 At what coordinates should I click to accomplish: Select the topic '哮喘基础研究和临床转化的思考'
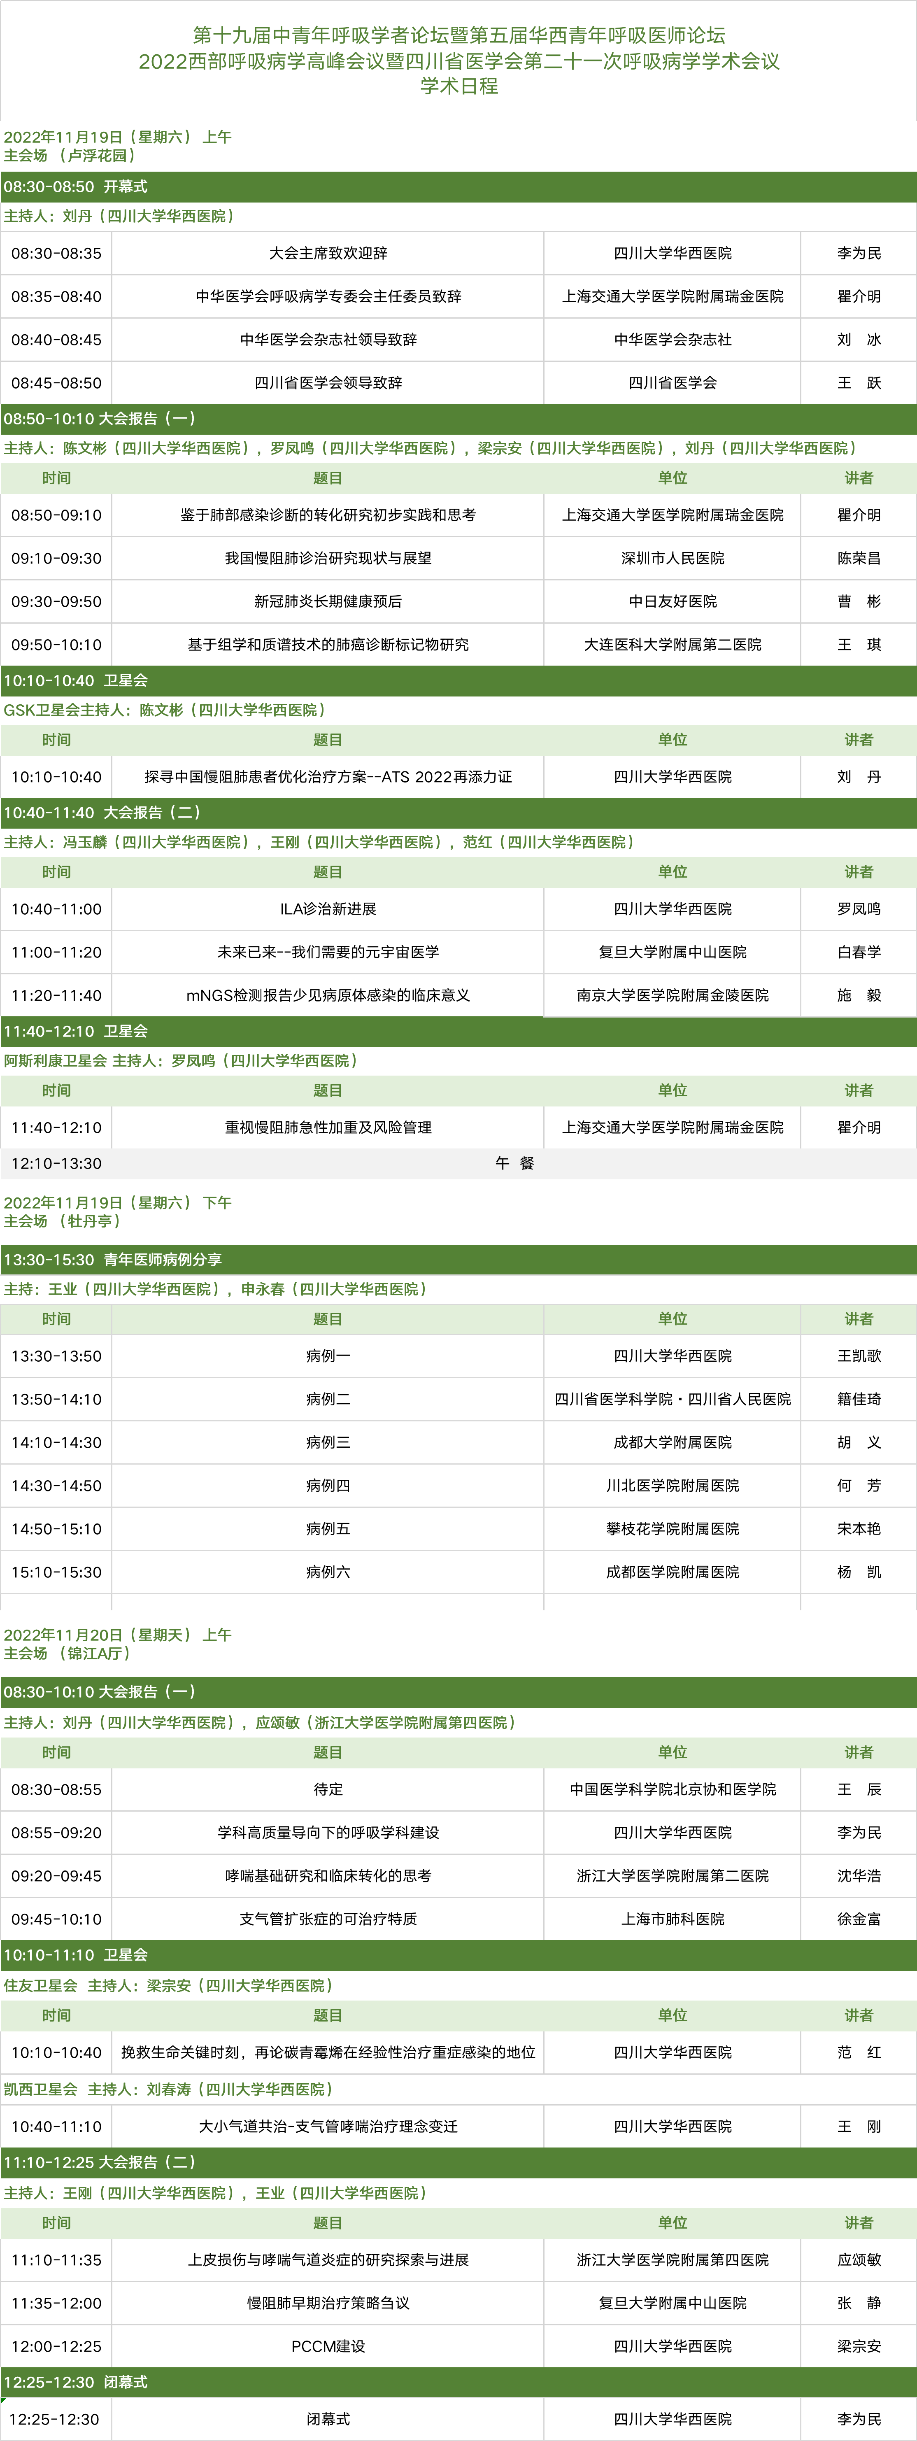click(328, 1876)
